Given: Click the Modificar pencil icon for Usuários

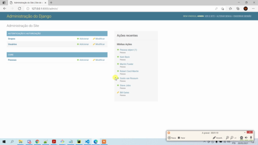Looking at the screenshot, I should click(94, 44).
